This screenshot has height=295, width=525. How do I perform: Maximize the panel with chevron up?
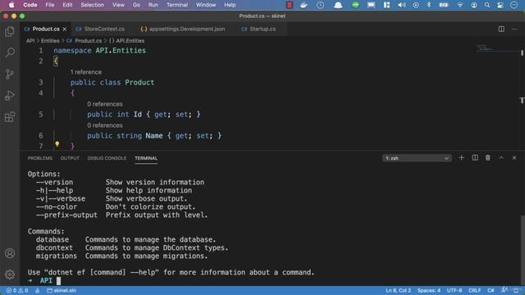point(501,157)
